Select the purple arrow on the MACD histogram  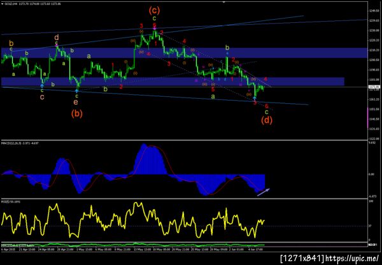pos(264,192)
